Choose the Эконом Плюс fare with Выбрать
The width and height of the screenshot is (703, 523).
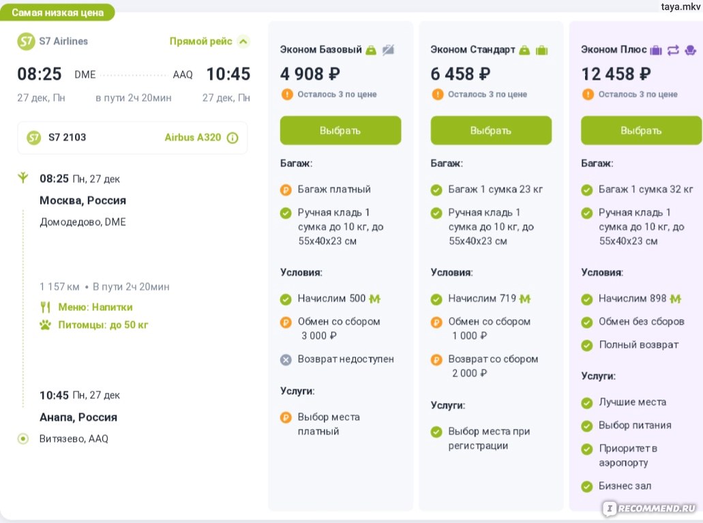tap(641, 130)
